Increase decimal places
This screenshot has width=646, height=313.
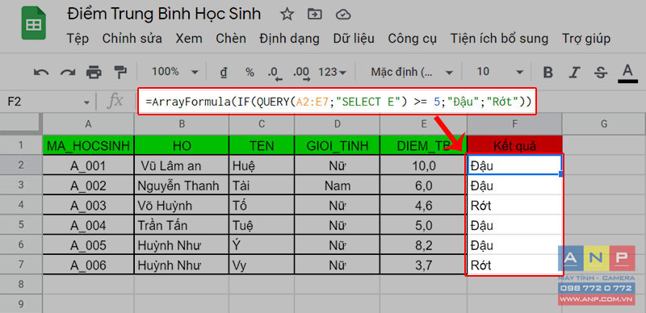click(302, 73)
